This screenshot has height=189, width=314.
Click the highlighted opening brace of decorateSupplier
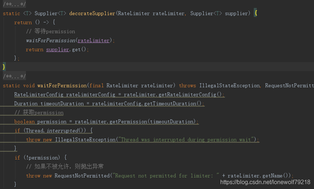pos(256,13)
